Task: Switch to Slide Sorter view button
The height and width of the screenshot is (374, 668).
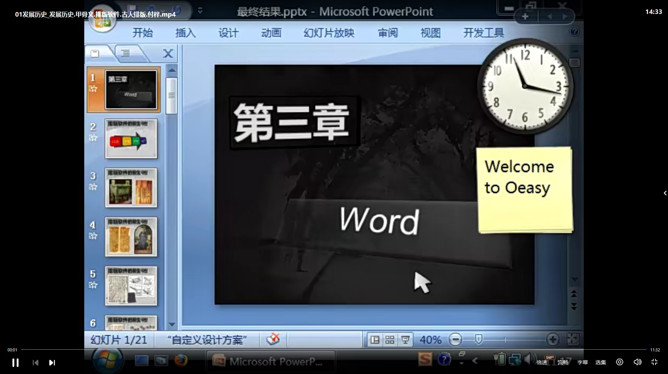Action: coord(390,340)
